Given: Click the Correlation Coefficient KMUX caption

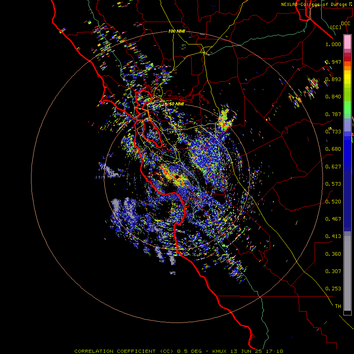Looking at the screenshot, I should click(179, 351).
